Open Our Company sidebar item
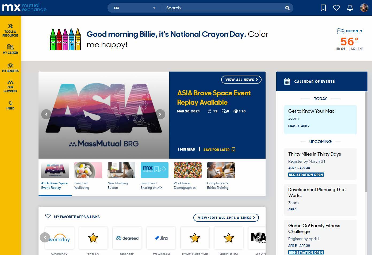 pos(10,86)
